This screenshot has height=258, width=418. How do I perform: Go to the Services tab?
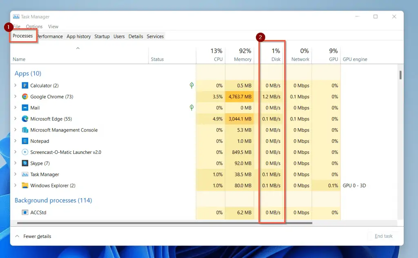[x=155, y=36]
